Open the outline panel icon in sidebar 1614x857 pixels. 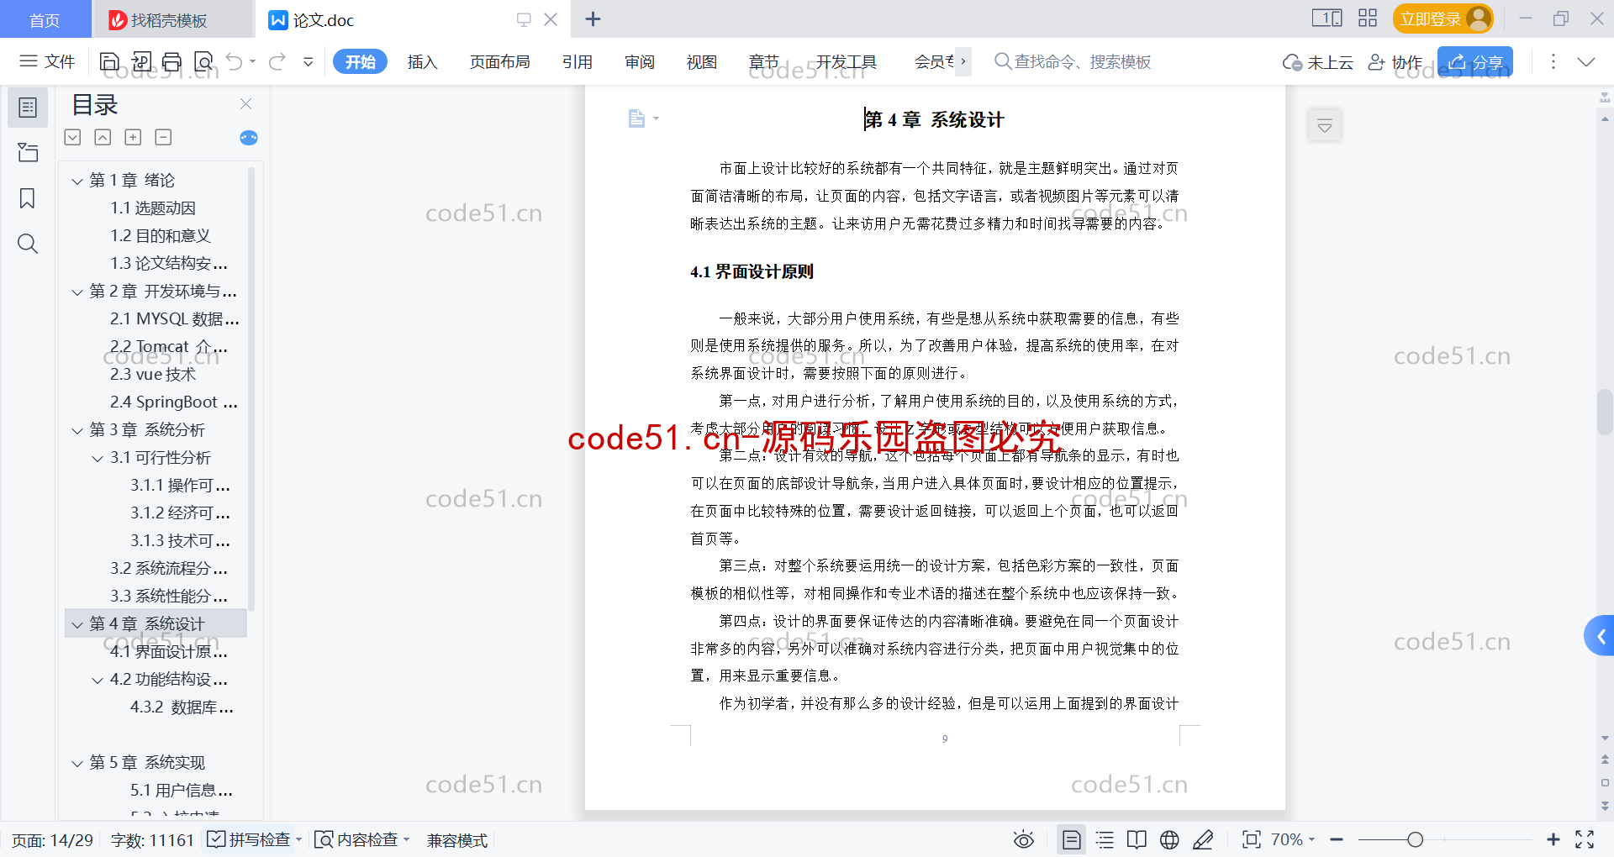[x=28, y=108]
